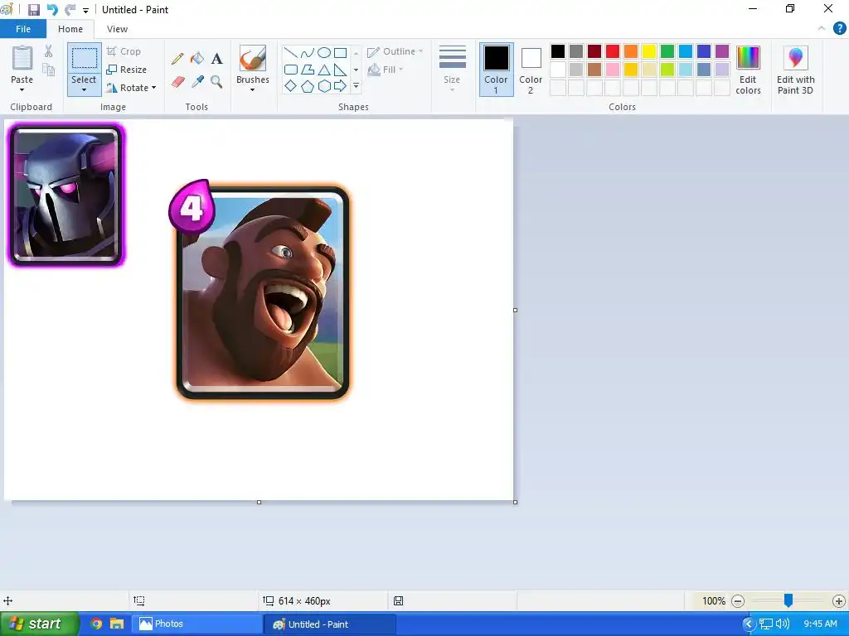This screenshot has width=849, height=636.
Task: Choose the Polygon shape
Action: click(308, 70)
